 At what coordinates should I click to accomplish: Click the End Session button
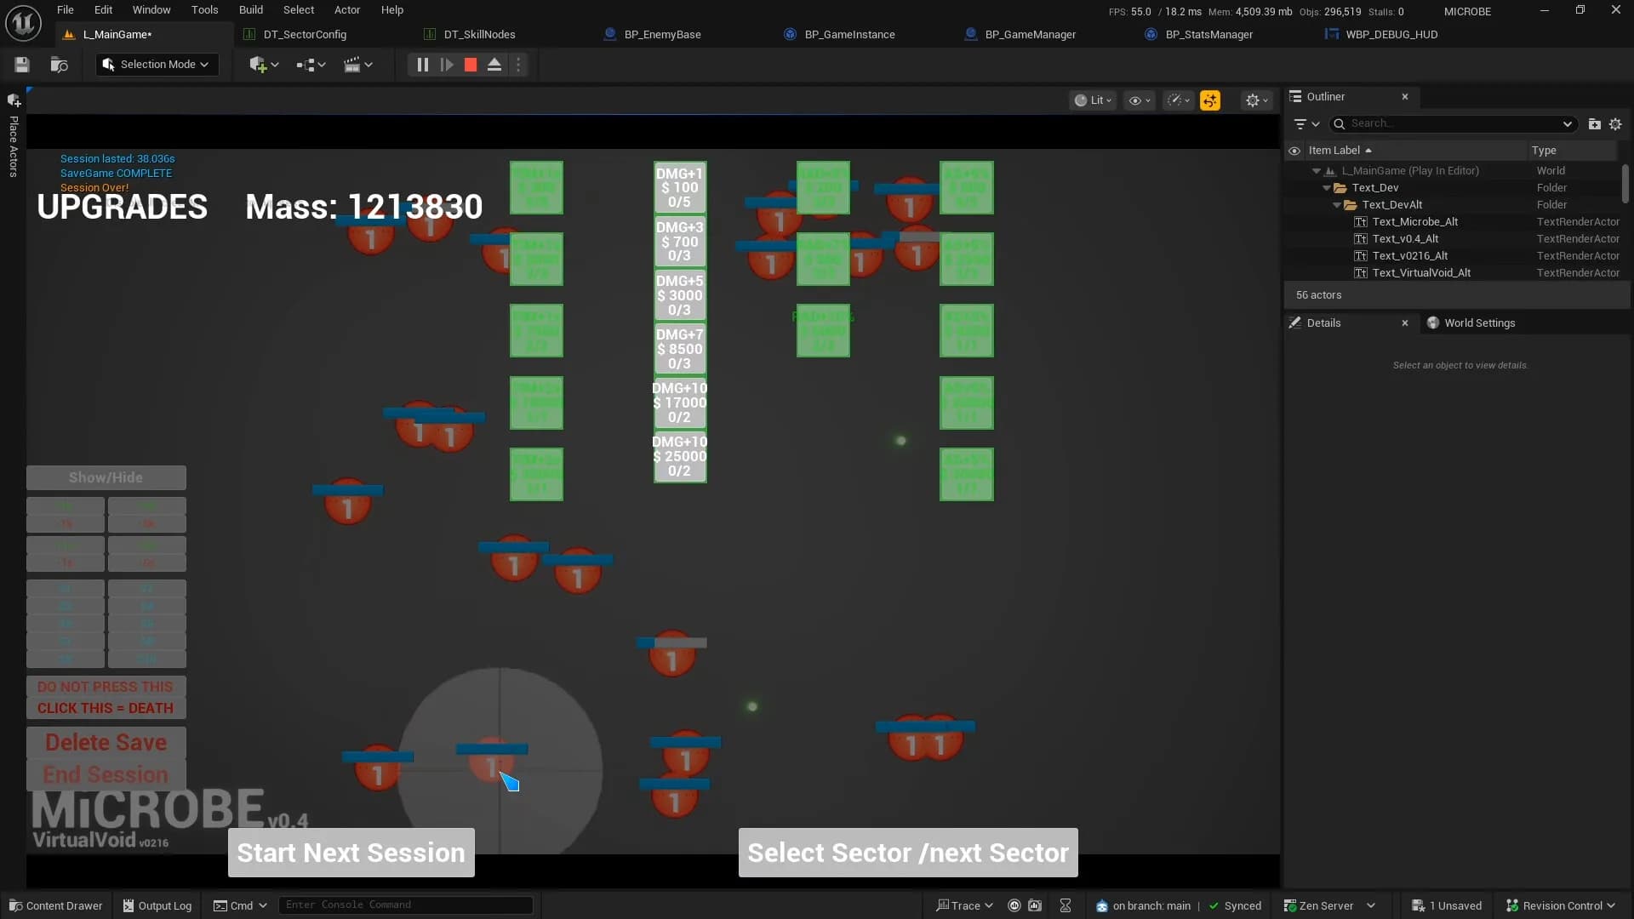point(106,775)
